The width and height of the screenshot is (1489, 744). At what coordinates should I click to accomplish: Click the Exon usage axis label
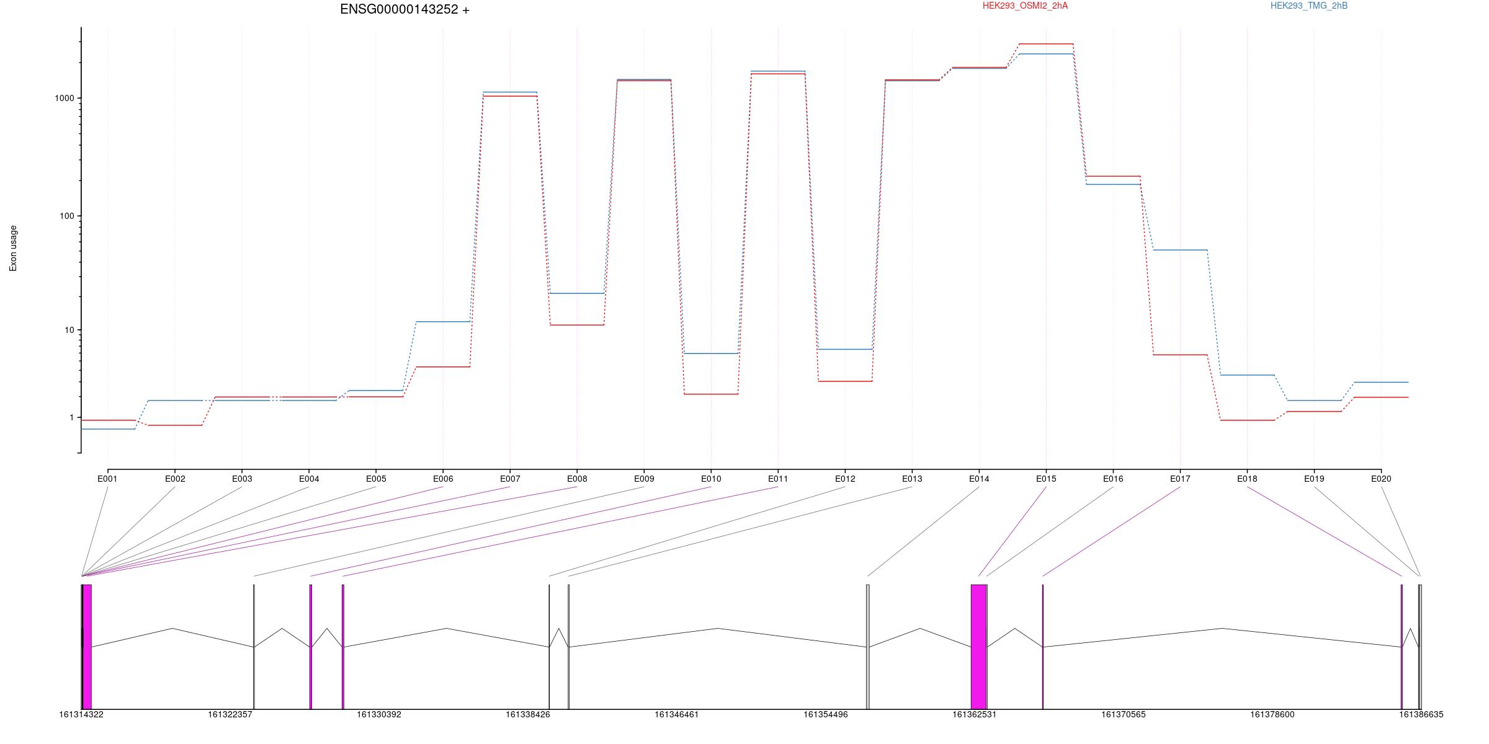pyautogui.click(x=13, y=248)
